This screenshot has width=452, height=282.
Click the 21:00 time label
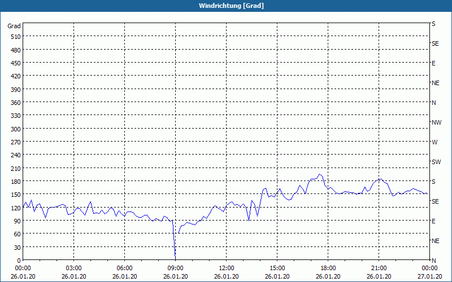tap(379, 268)
